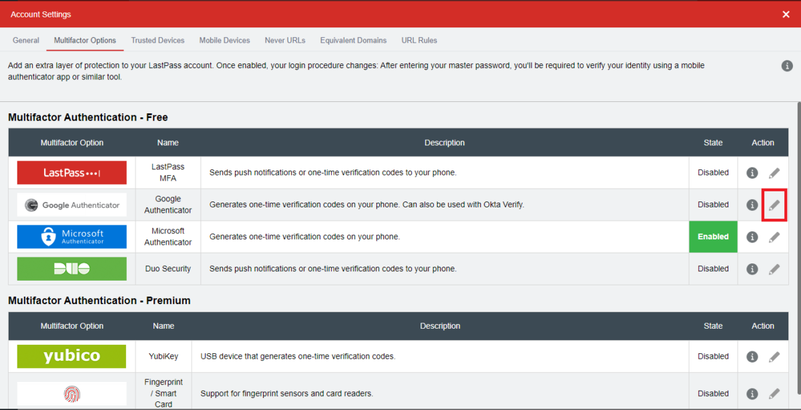View the info icon beside Google Authenticator
Viewport: 801px width, 410px height.
pyautogui.click(x=752, y=205)
